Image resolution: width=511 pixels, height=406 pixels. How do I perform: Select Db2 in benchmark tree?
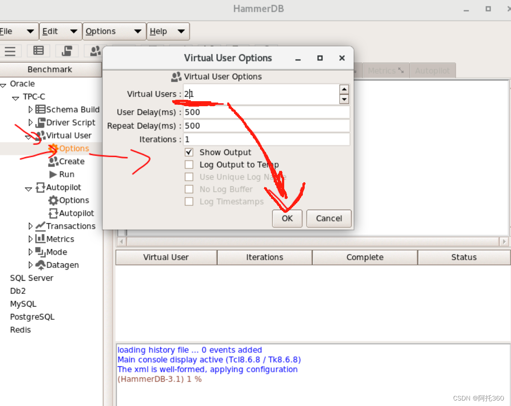[x=18, y=291]
